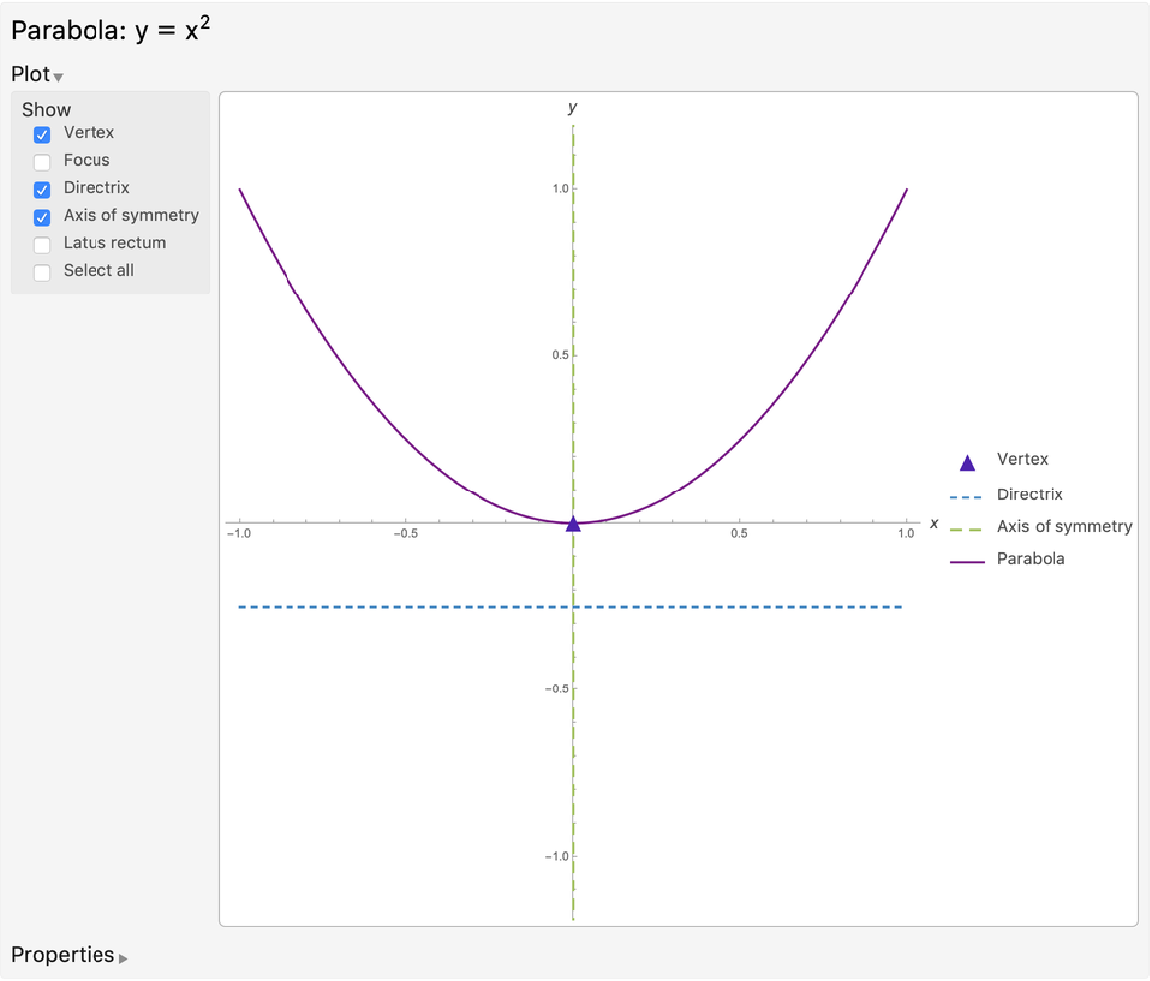Click the purple Parabola line legend marker
Screen dimensions: 1150x981
966,561
